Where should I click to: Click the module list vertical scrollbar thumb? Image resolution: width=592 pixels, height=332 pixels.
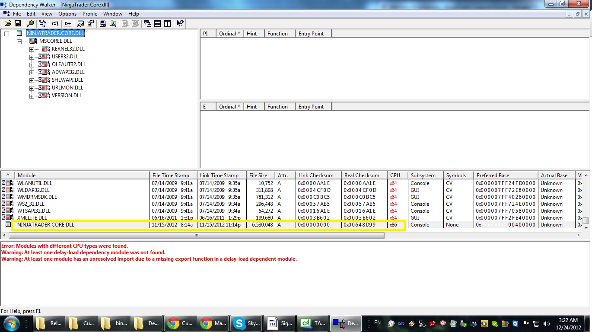click(x=586, y=220)
